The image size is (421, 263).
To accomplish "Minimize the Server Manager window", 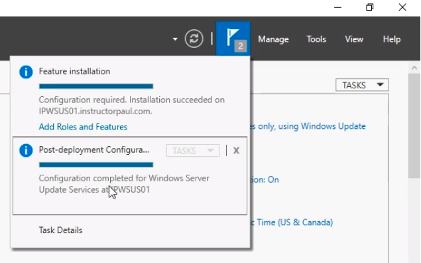I will pyautogui.click(x=337, y=7).
